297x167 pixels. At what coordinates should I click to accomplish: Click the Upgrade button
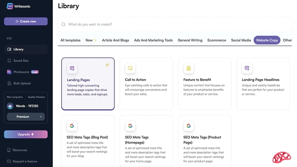26,134
